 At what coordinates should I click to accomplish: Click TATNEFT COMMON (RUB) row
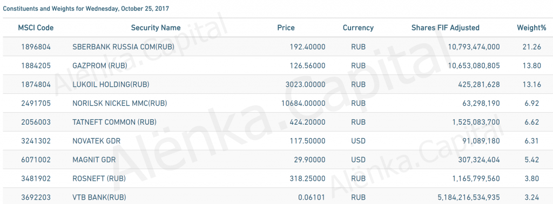tap(276, 122)
